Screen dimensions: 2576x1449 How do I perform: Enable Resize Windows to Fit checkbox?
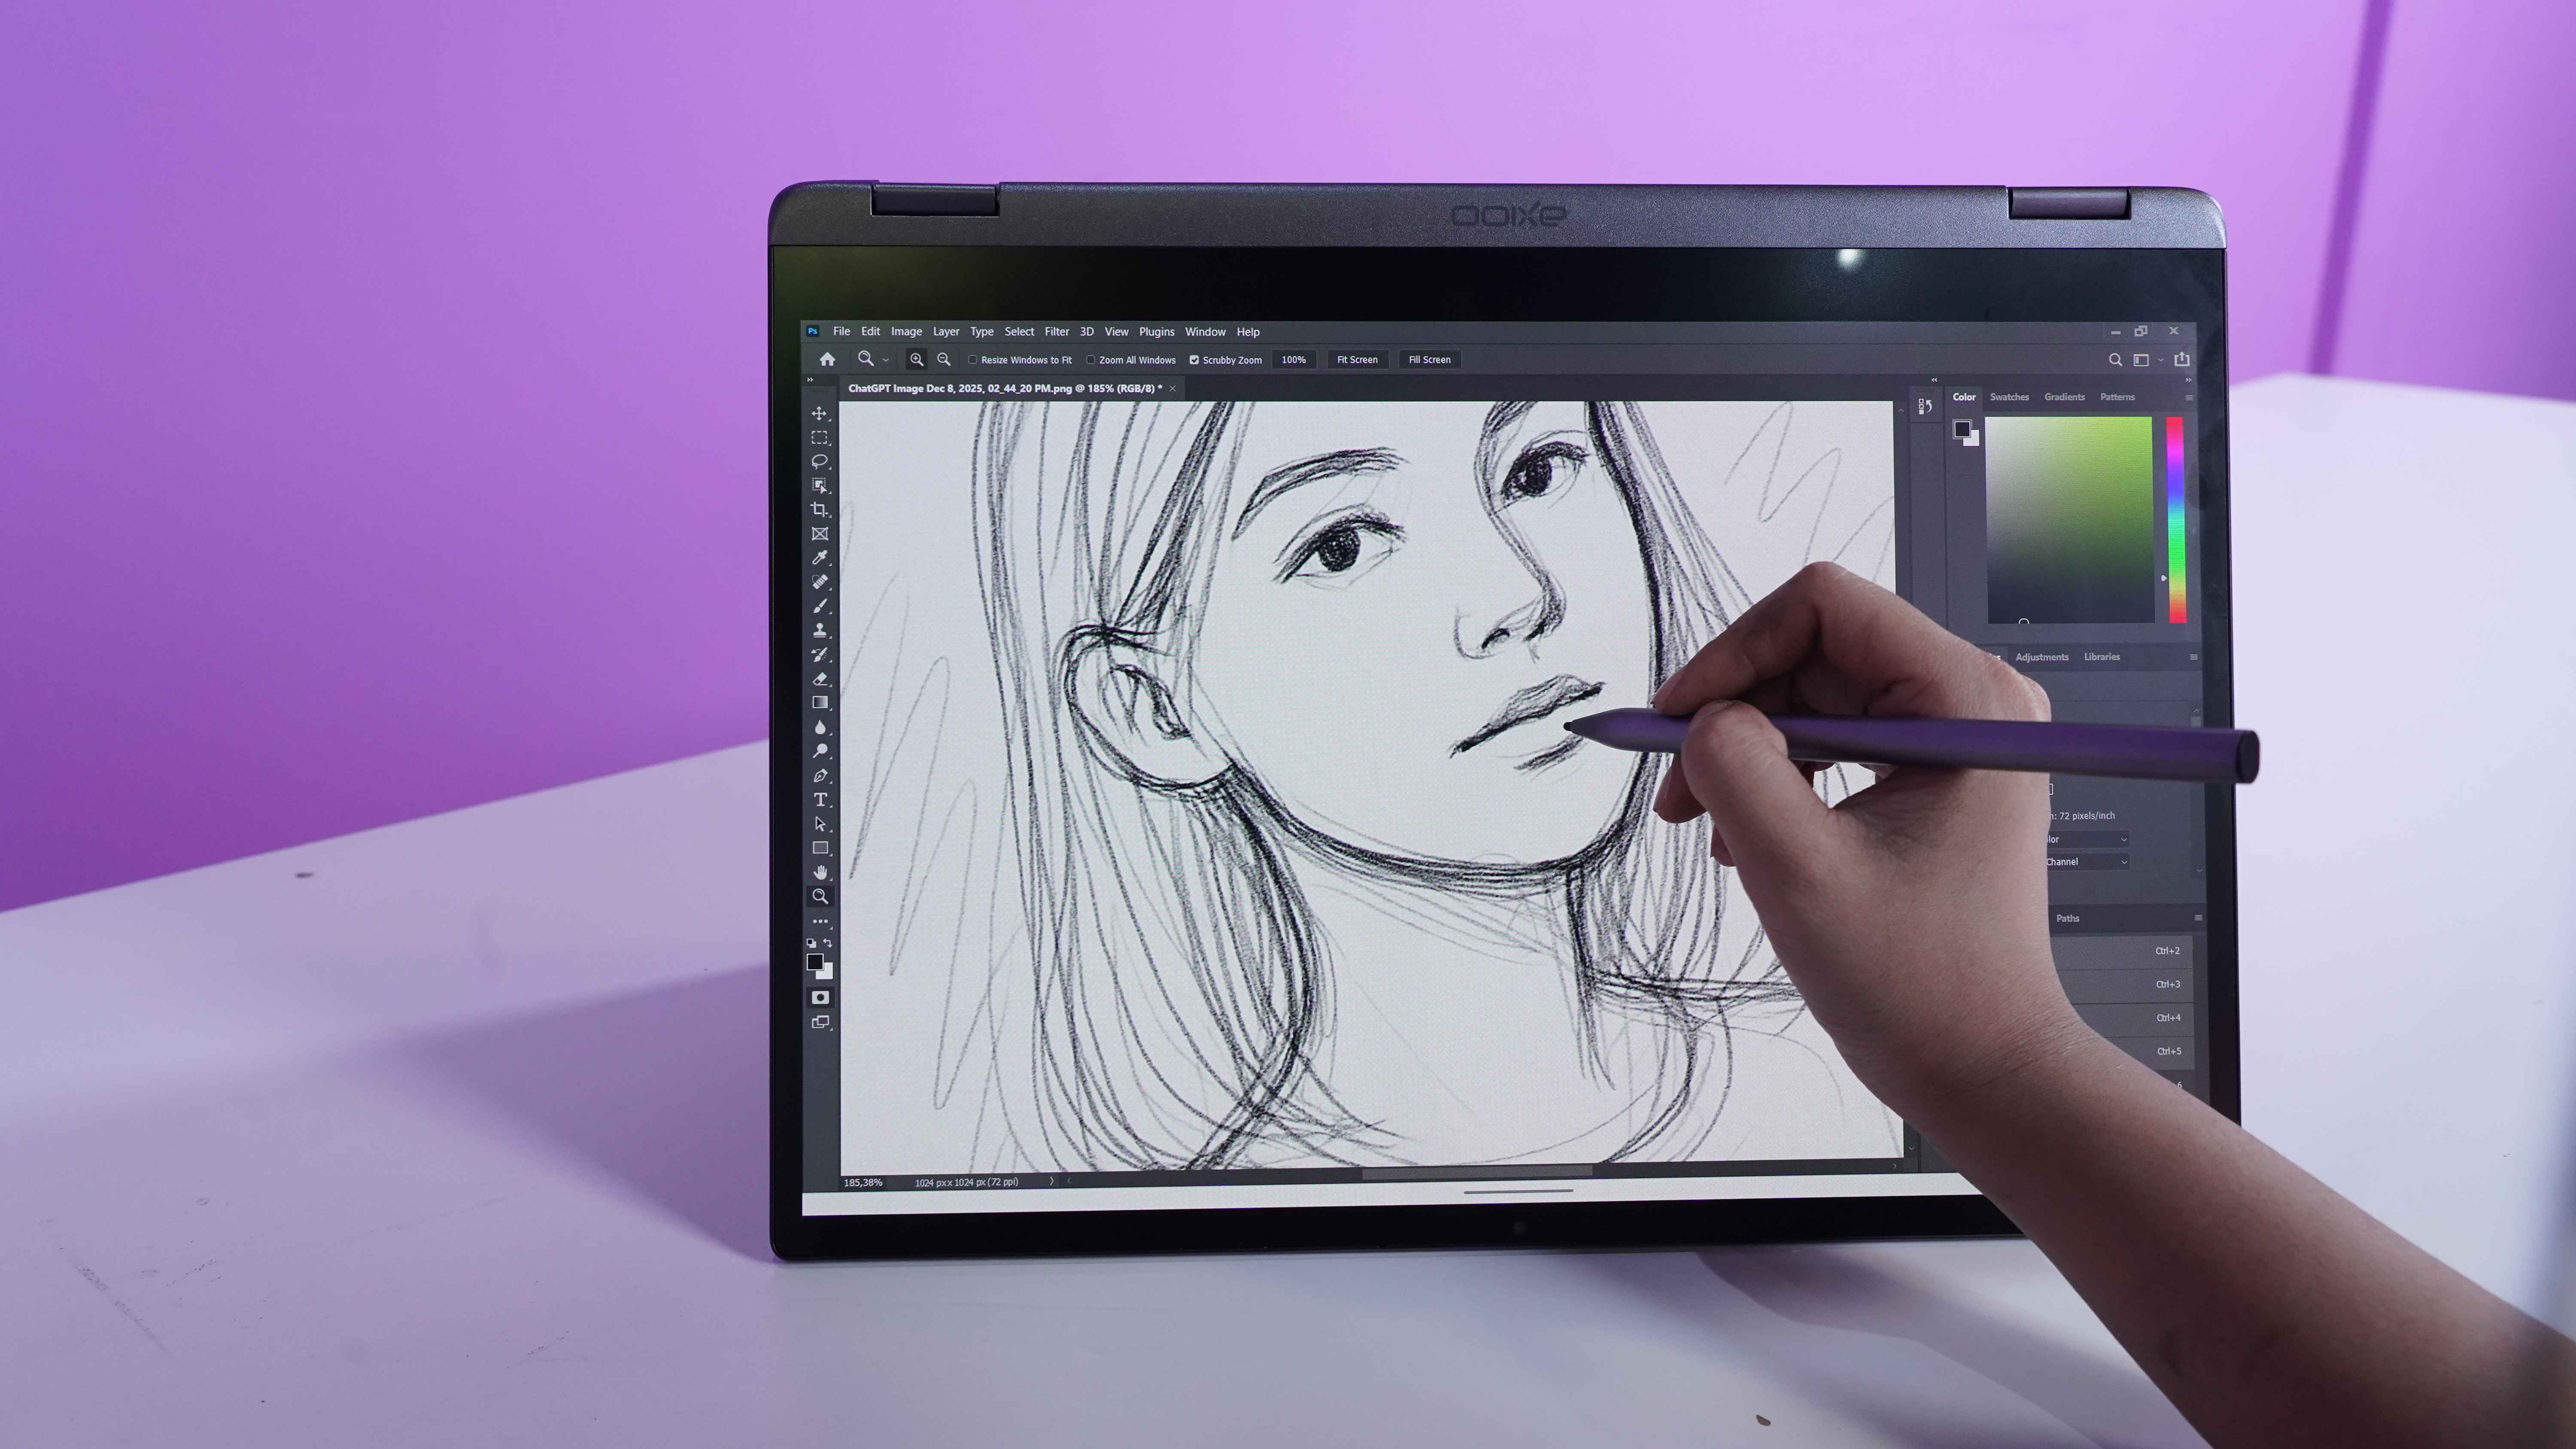point(972,360)
